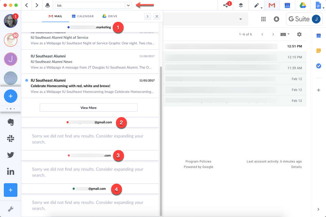This screenshot has height=217, width=326.
Task: Open Google Calendar icon in top toolbar
Action: pos(287,5)
